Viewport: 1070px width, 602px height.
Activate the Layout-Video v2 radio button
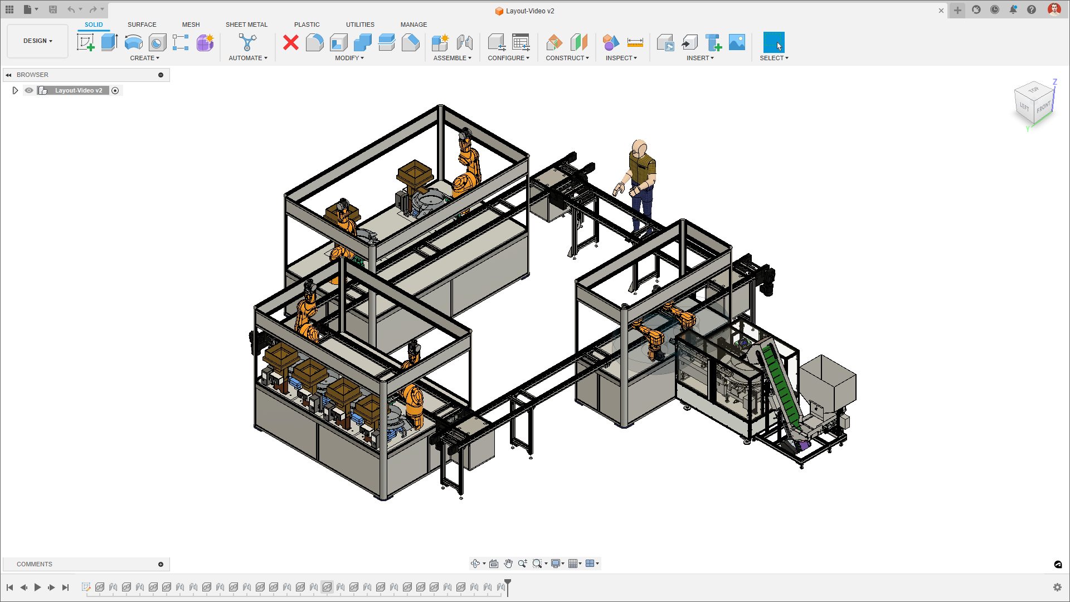pyautogui.click(x=115, y=90)
